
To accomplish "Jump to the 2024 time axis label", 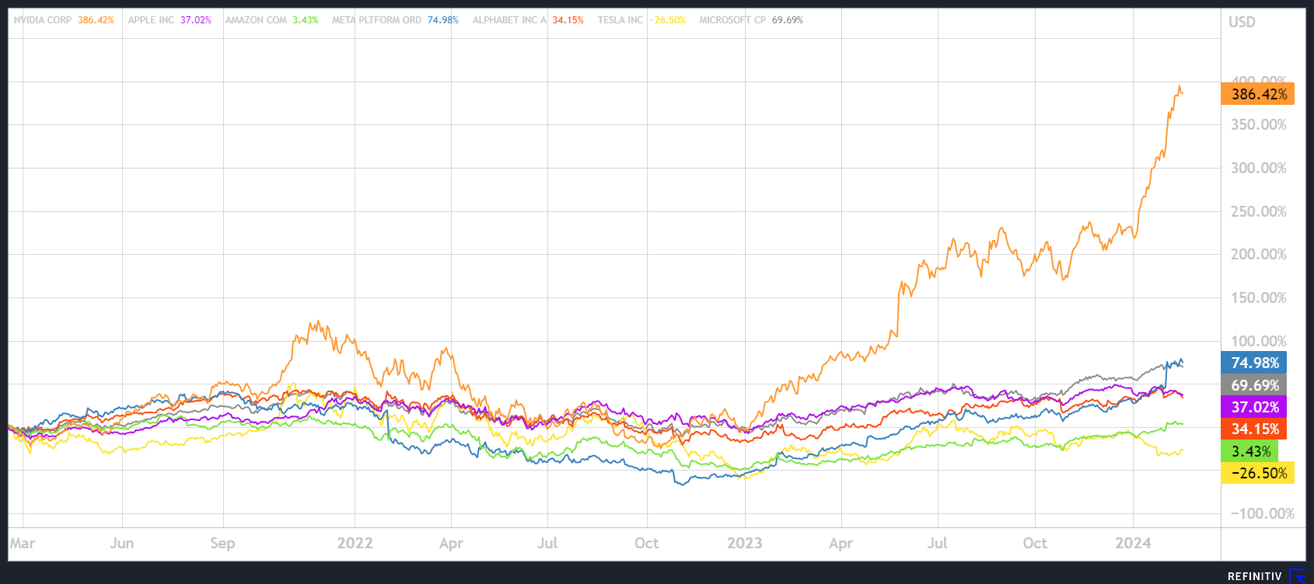I will click(x=1133, y=543).
